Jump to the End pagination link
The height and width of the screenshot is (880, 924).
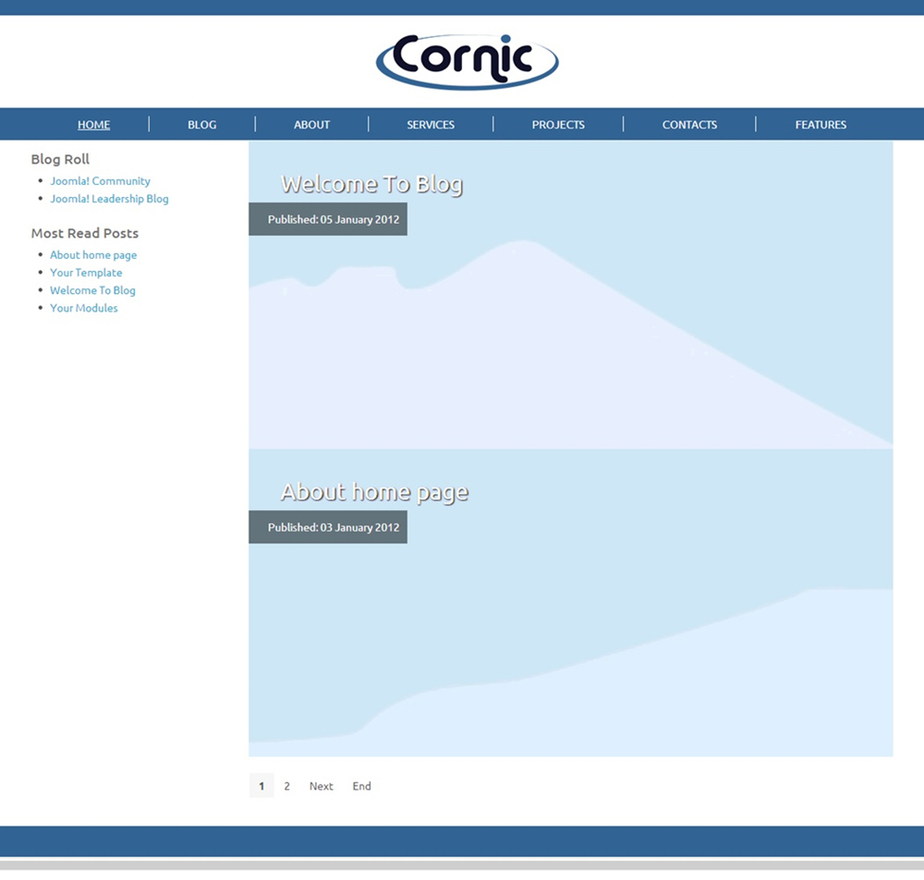(x=362, y=786)
